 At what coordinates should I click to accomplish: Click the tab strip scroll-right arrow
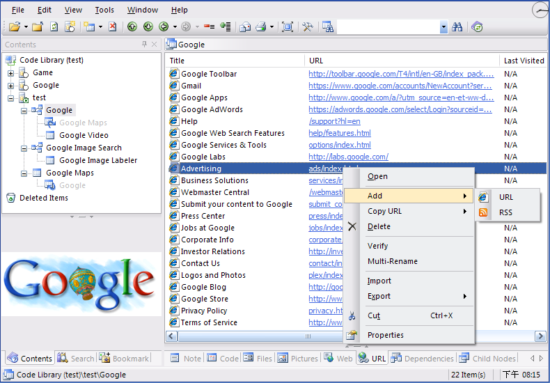[x=541, y=358]
